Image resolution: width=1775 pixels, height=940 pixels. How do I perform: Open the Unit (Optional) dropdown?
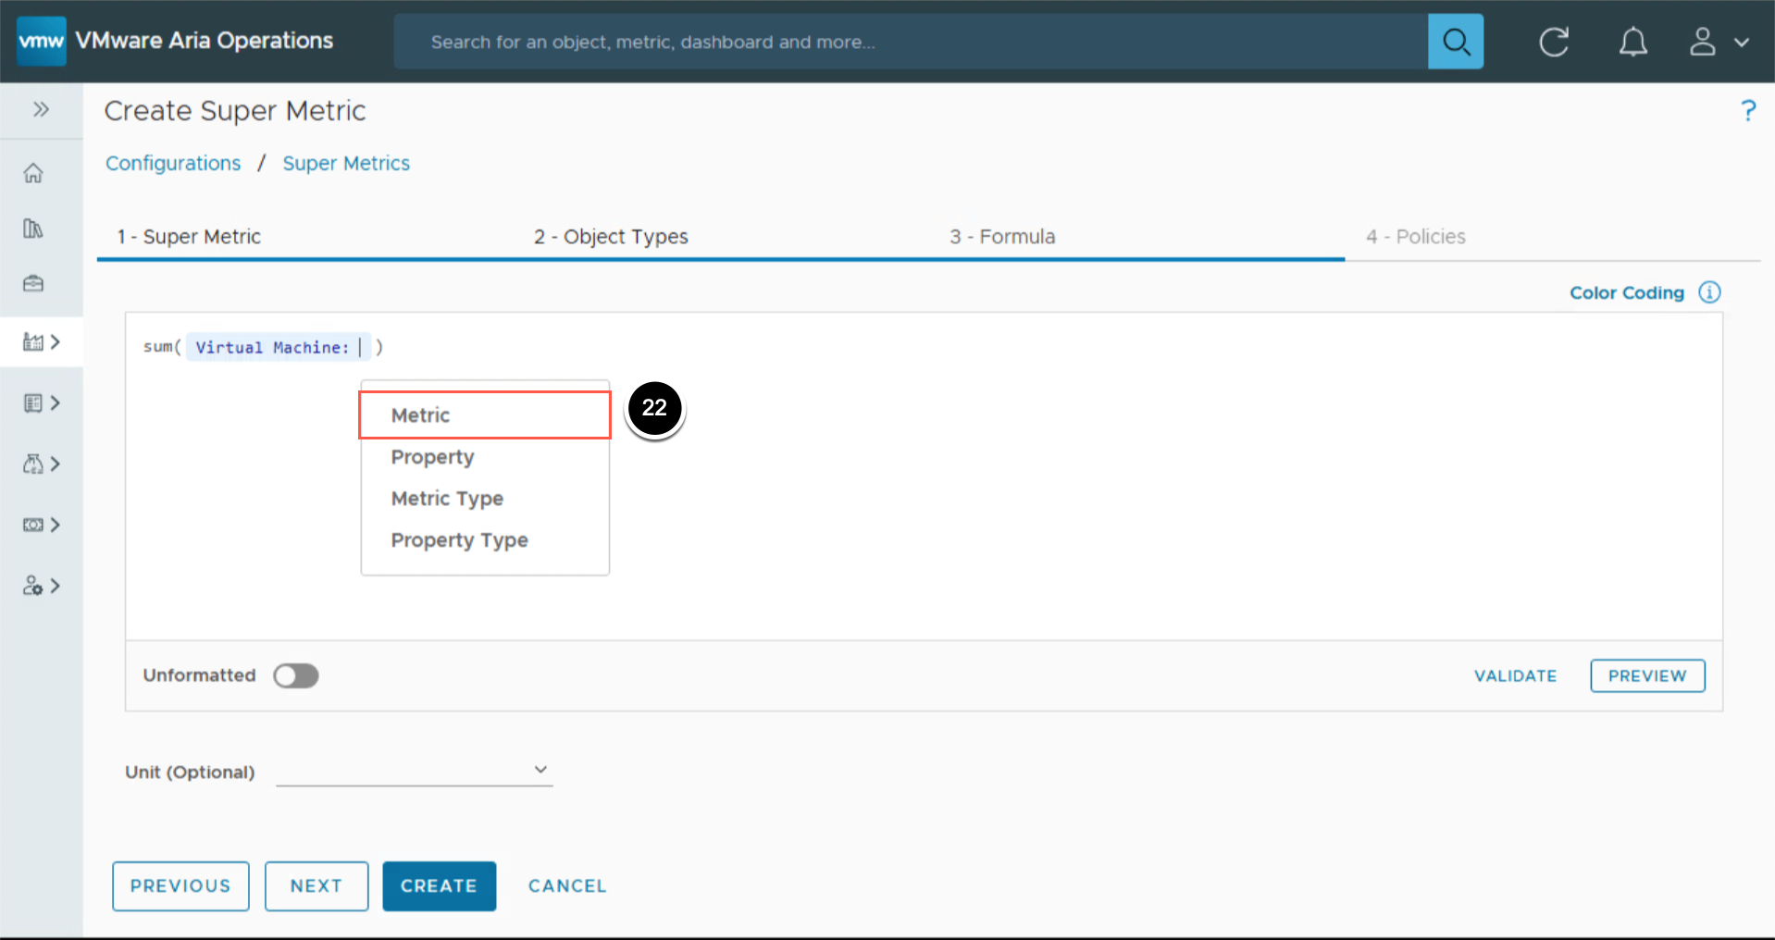[414, 770]
